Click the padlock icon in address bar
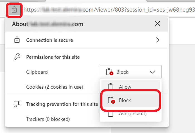This screenshot has height=133, width=195. (14, 10)
